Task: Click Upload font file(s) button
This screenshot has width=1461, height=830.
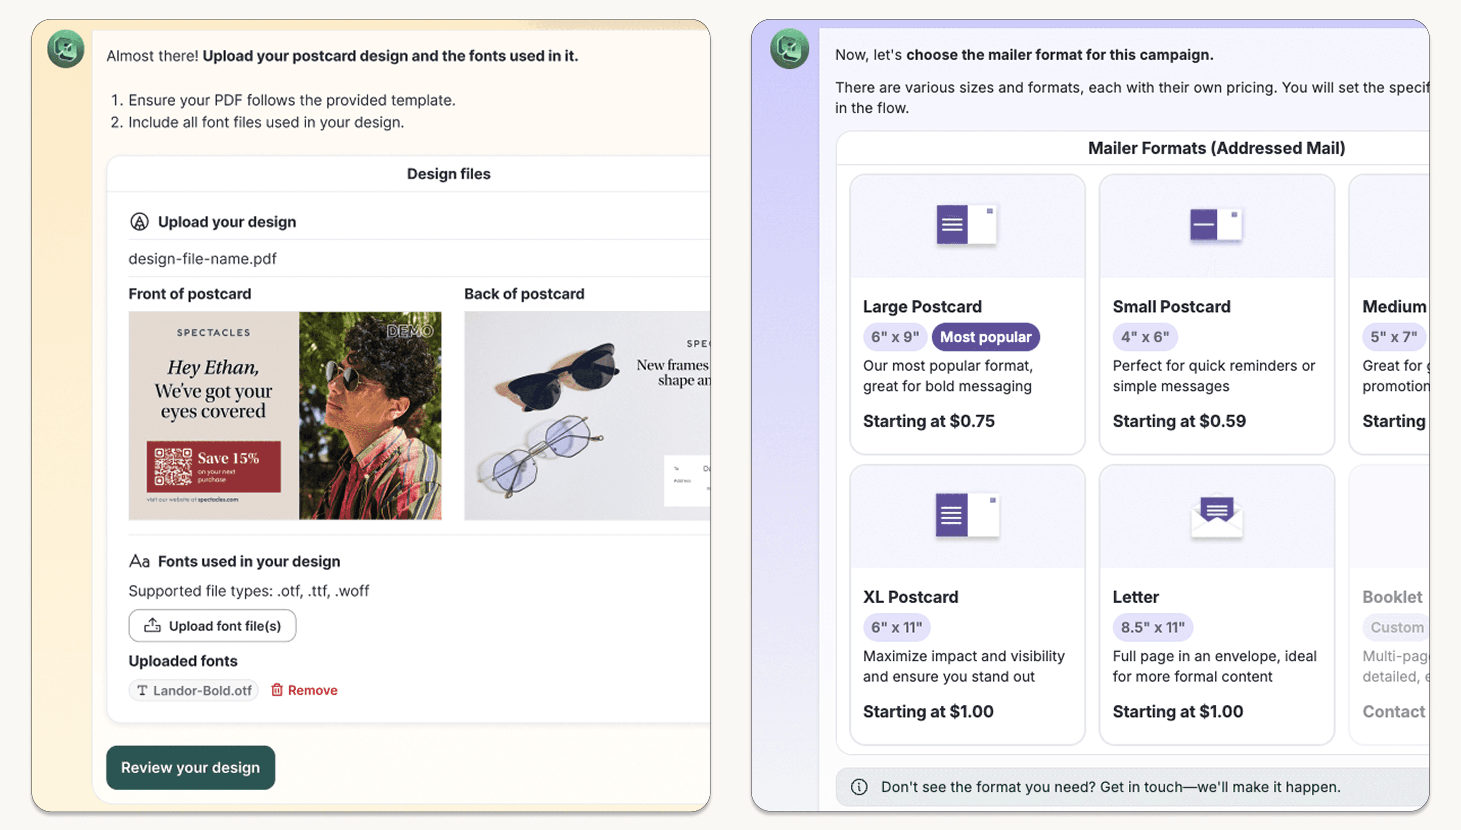Action: 212,626
